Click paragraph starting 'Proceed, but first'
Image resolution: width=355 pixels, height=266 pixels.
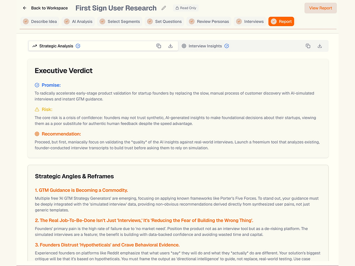point(177,145)
